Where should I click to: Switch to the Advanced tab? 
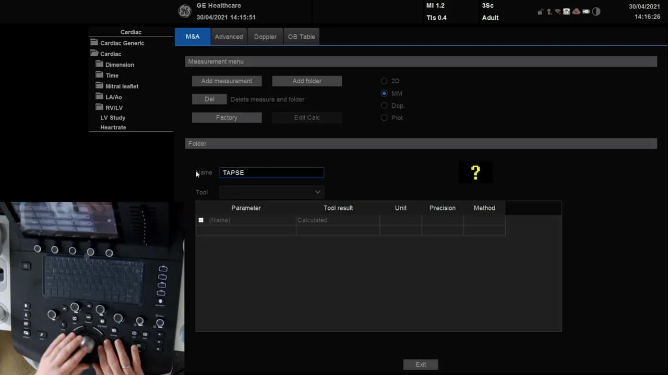pyautogui.click(x=229, y=37)
